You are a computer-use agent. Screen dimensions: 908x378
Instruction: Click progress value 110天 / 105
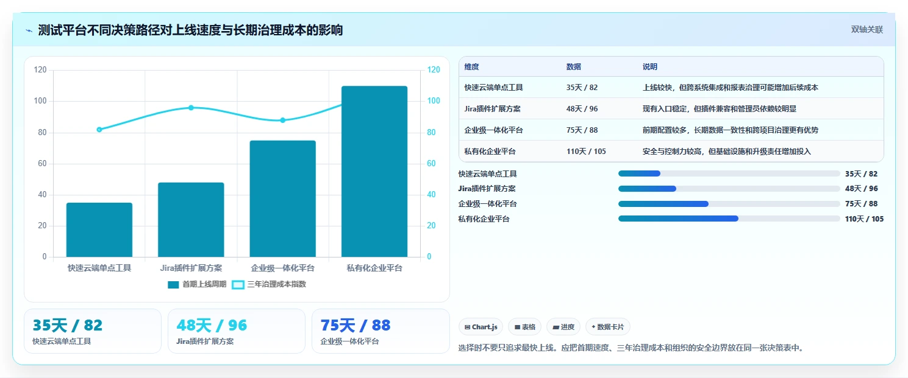click(864, 219)
